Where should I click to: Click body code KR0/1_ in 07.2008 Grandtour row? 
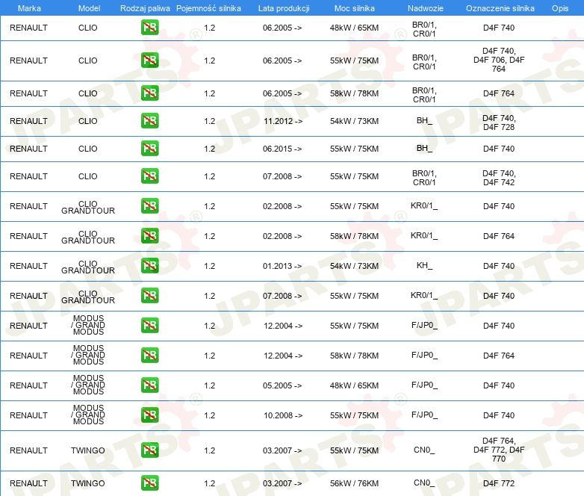point(424,296)
